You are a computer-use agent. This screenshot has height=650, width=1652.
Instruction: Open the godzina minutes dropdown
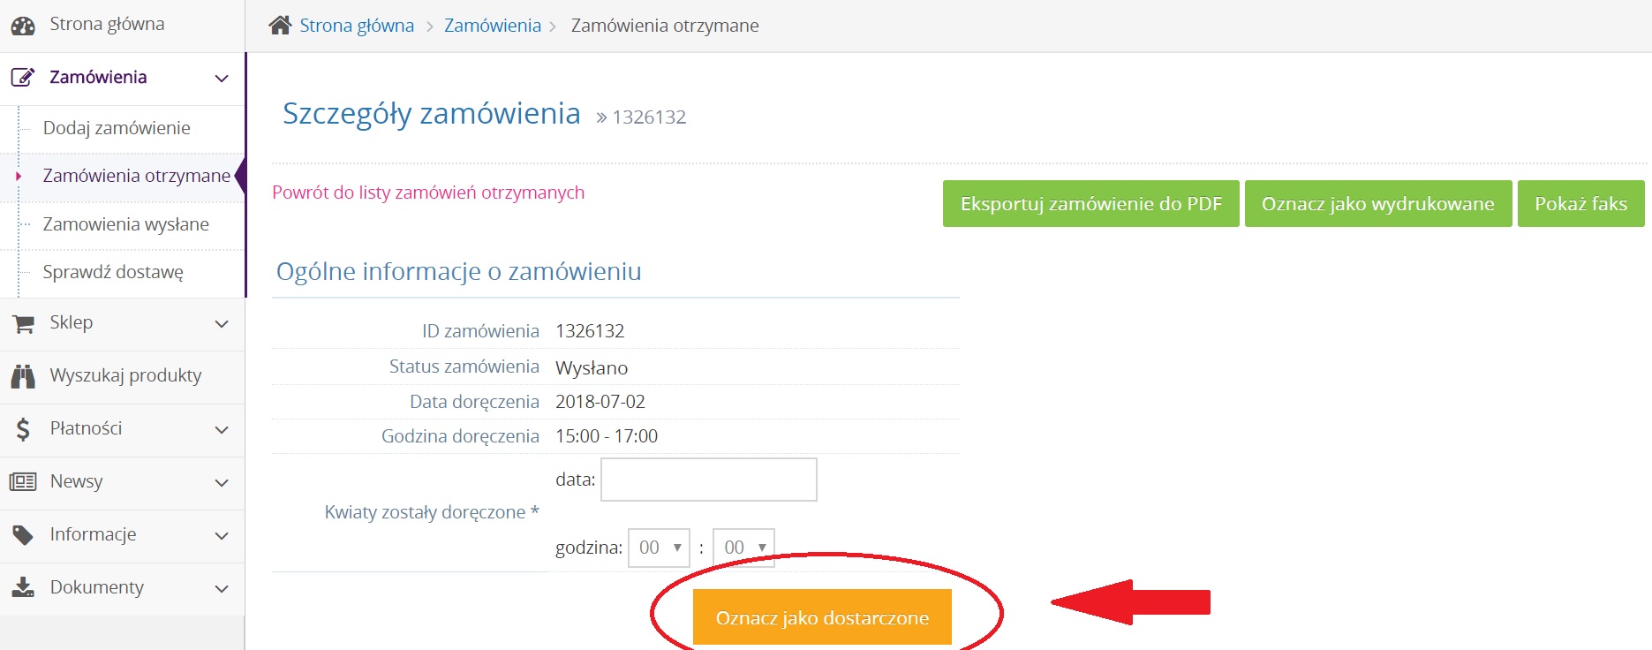click(x=743, y=548)
